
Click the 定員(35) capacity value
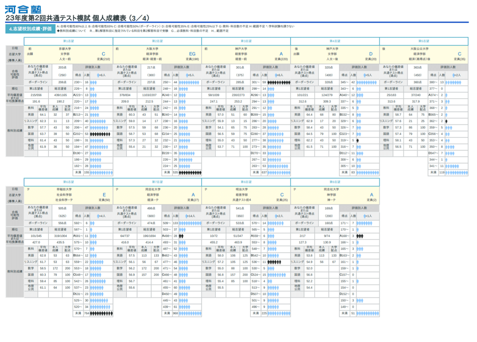[x=460, y=59]
